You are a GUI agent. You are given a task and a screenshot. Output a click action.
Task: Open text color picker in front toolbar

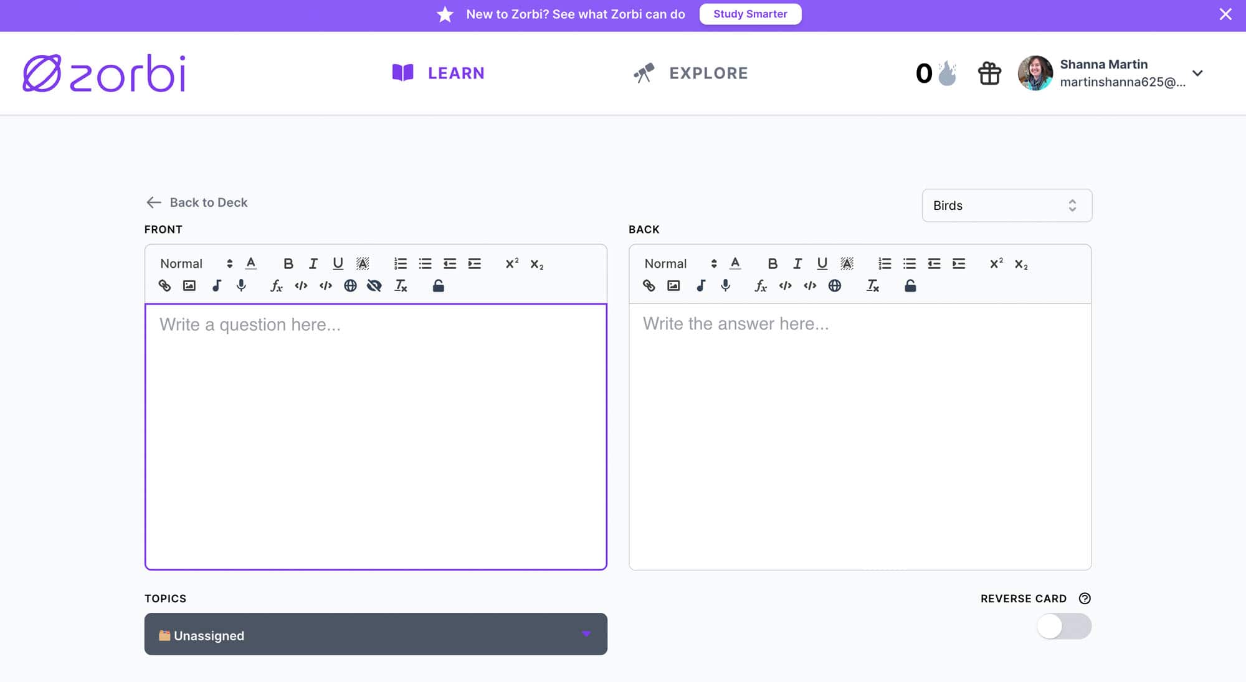click(x=251, y=263)
